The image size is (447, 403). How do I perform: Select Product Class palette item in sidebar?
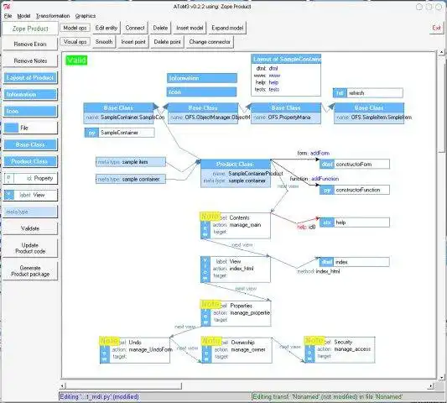(x=30, y=161)
